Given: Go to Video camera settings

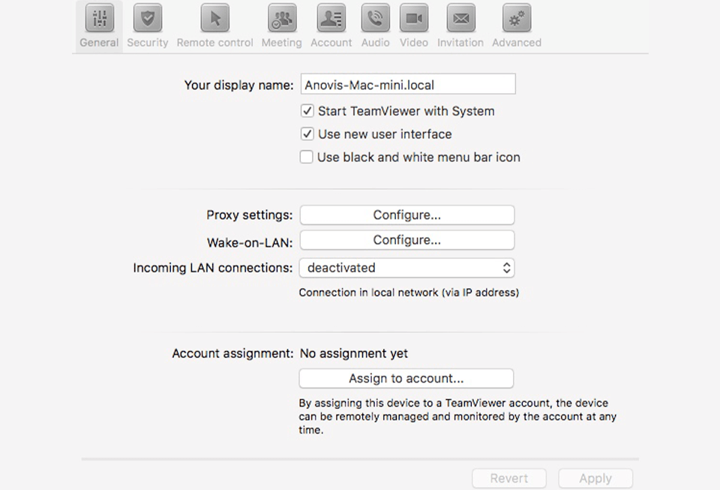Looking at the screenshot, I should tap(414, 26).
